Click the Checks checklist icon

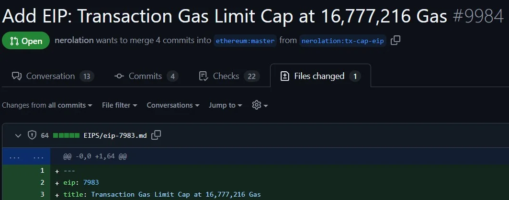(203, 76)
